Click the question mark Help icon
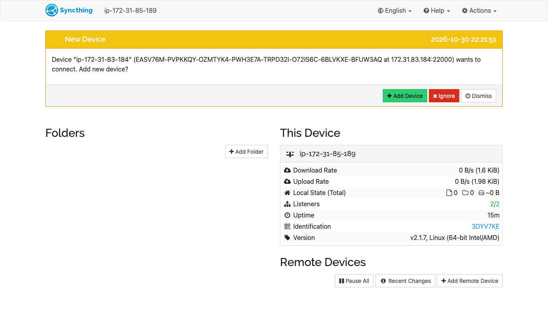548x321 pixels. click(x=426, y=11)
